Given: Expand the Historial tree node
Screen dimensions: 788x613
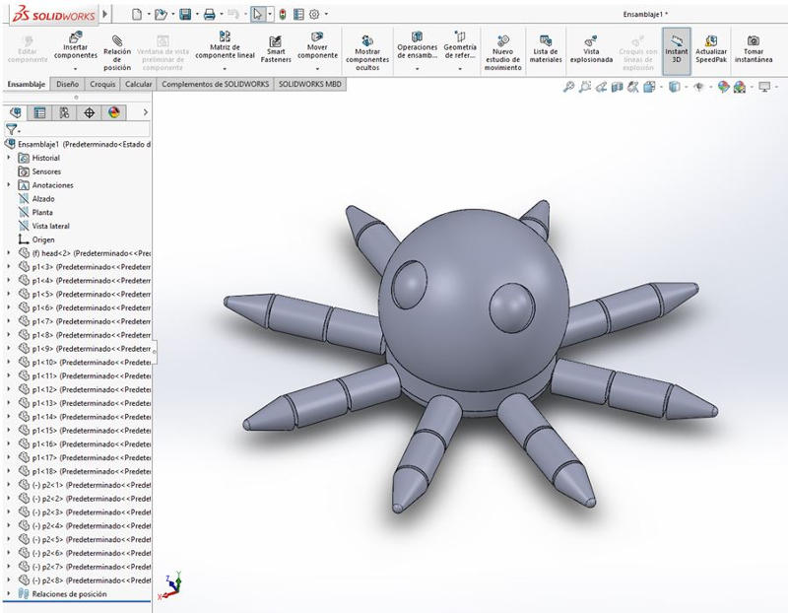Looking at the screenshot, I should [x=9, y=158].
